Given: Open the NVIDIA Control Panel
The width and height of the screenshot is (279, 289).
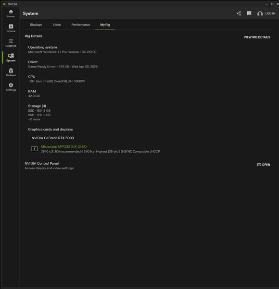Looking at the screenshot, I should 264,165.
